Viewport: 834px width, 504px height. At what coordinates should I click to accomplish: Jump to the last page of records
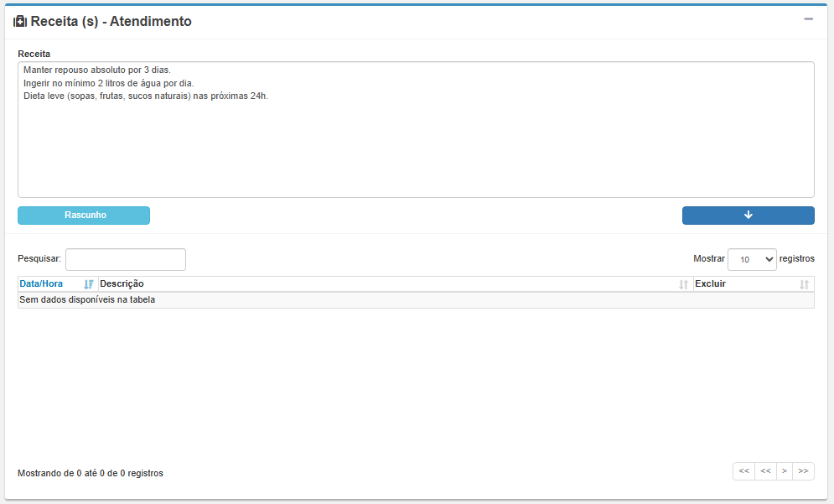pyautogui.click(x=803, y=471)
